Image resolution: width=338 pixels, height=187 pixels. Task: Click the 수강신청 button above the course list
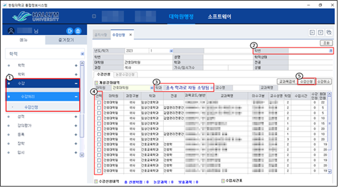click(x=306, y=81)
